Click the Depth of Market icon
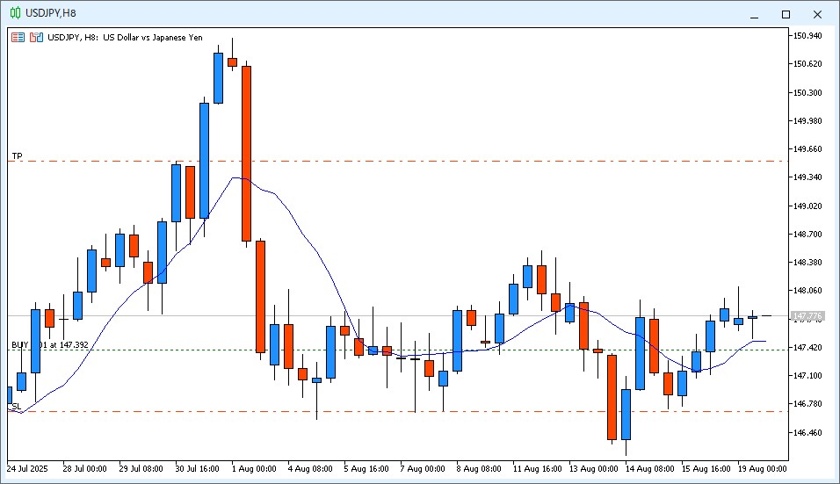Screen dimensions: 840x484 [36, 38]
